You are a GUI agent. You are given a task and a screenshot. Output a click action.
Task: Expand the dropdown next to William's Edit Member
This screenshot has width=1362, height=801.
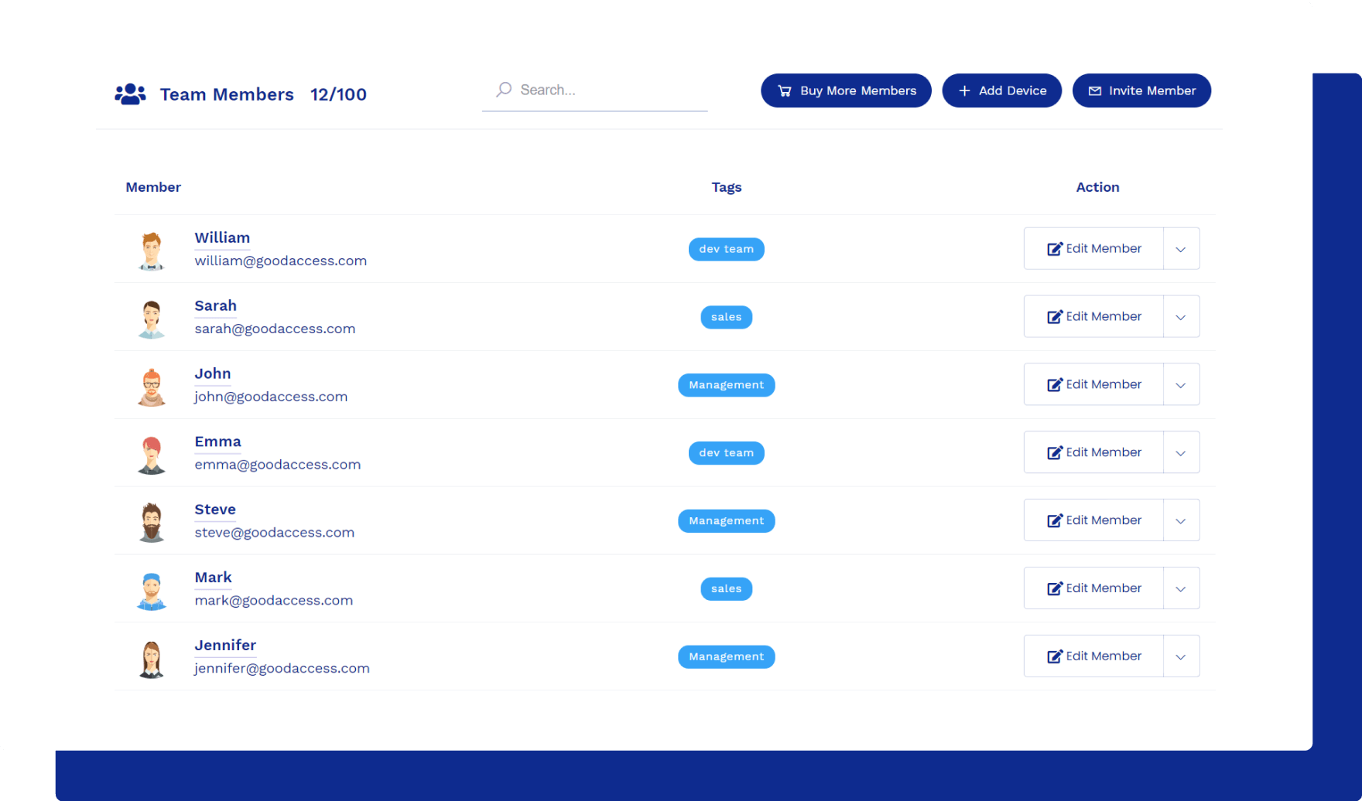point(1180,249)
